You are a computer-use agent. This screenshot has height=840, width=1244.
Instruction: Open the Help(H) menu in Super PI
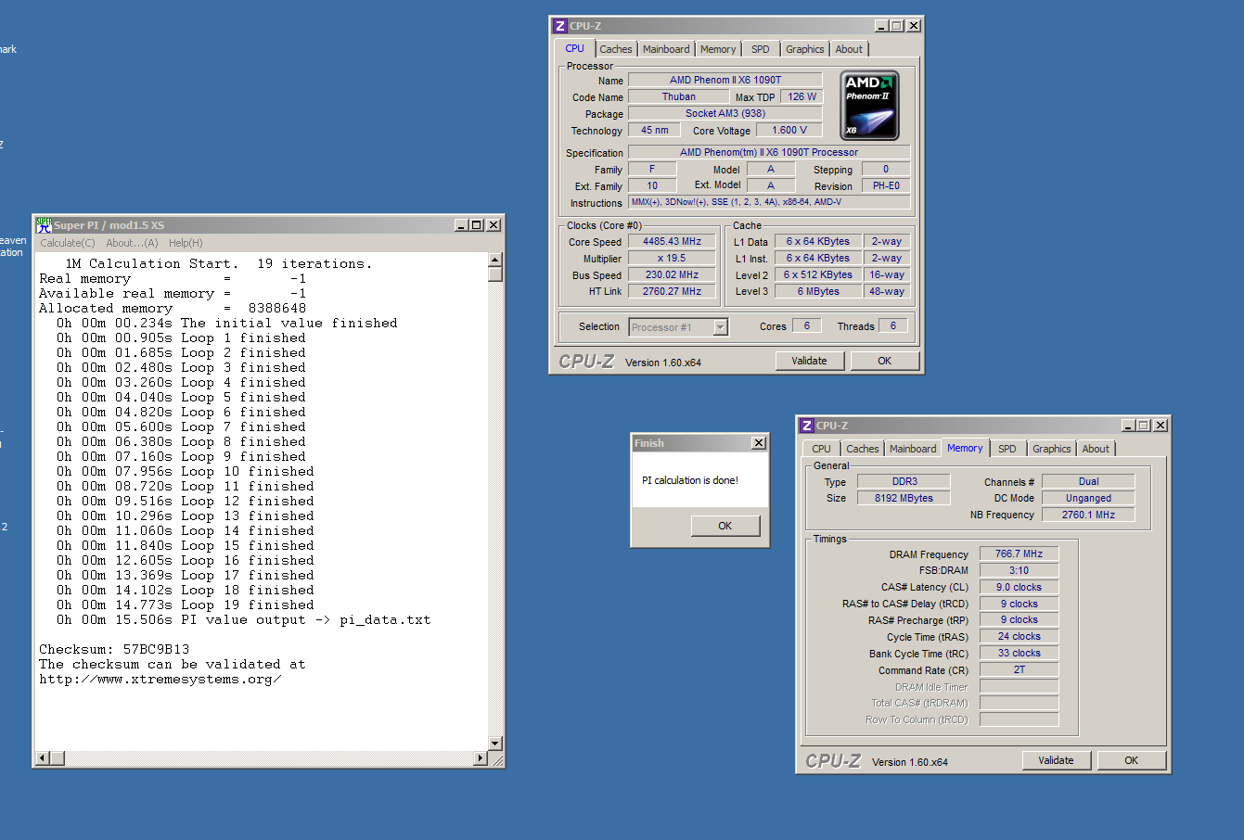click(186, 243)
